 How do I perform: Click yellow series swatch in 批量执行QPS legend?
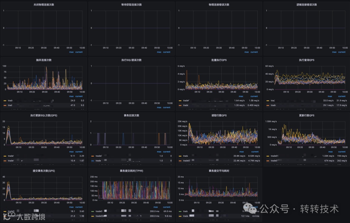[x=180, y=101]
